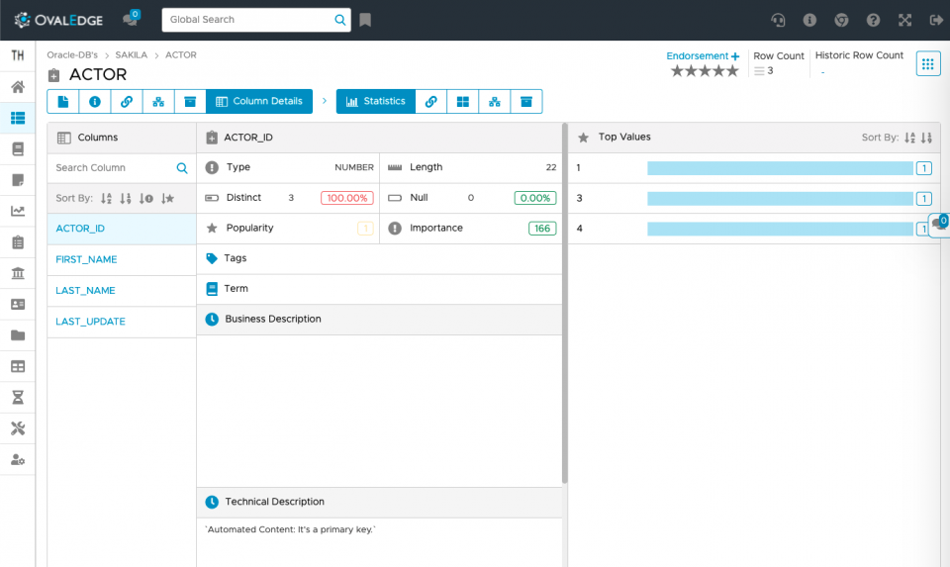The height and width of the screenshot is (567, 950).
Task: Open the lineage tab right of grid tab
Action: (x=495, y=101)
